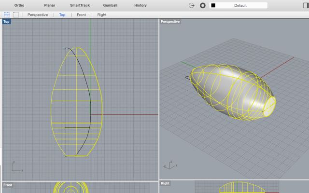Toggle the Gumball option

click(x=110, y=5)
